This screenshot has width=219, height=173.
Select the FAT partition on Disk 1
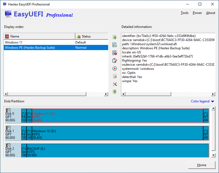[24, 133]
